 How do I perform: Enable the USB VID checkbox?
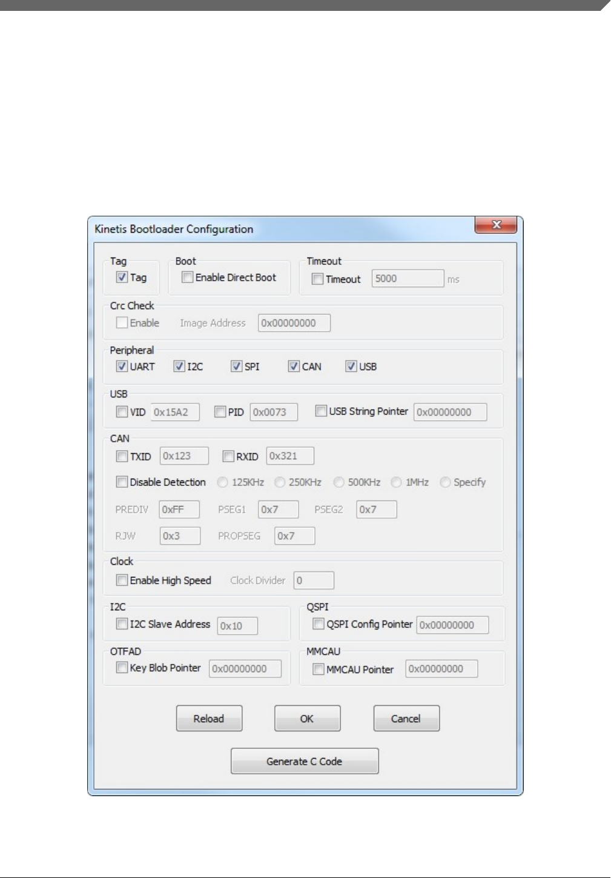tap(122, 412)
